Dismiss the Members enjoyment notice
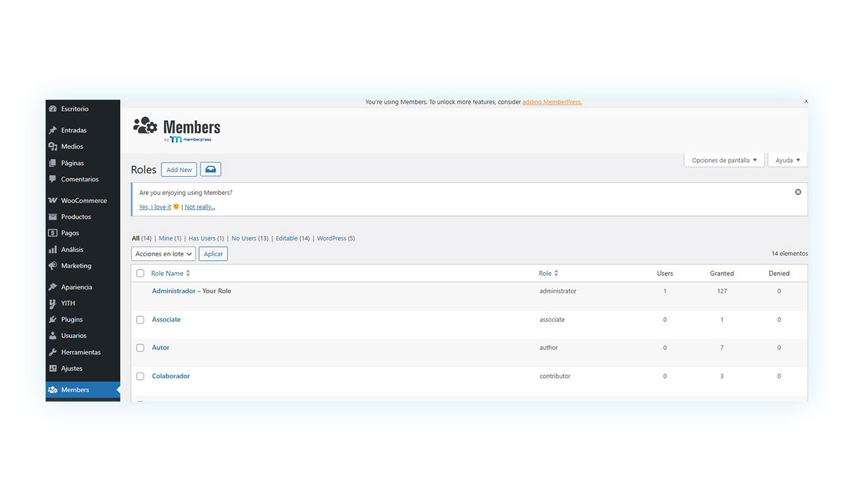This screenshot has height=496, width=859. [x=798, y=192]
